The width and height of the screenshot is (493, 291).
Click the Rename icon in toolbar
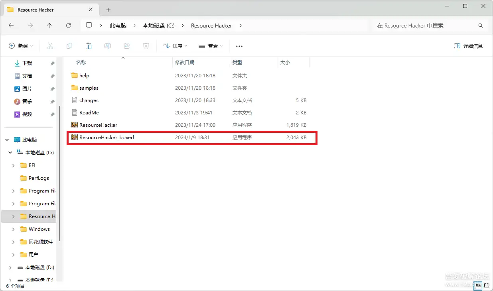coord(108,46)
